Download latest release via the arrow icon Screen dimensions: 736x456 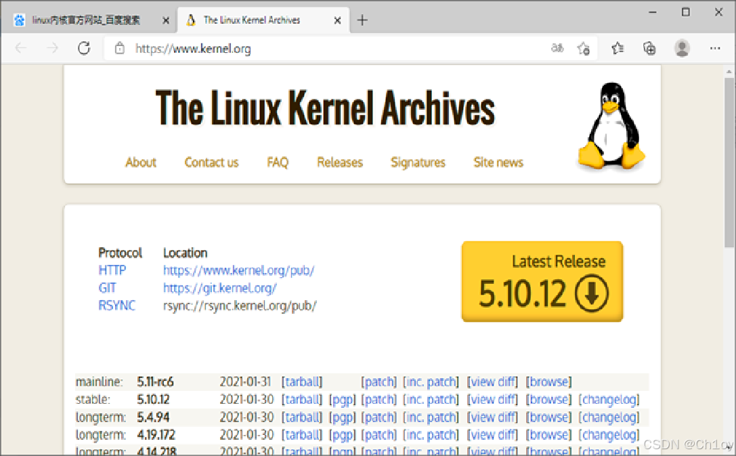coord(592,293)
